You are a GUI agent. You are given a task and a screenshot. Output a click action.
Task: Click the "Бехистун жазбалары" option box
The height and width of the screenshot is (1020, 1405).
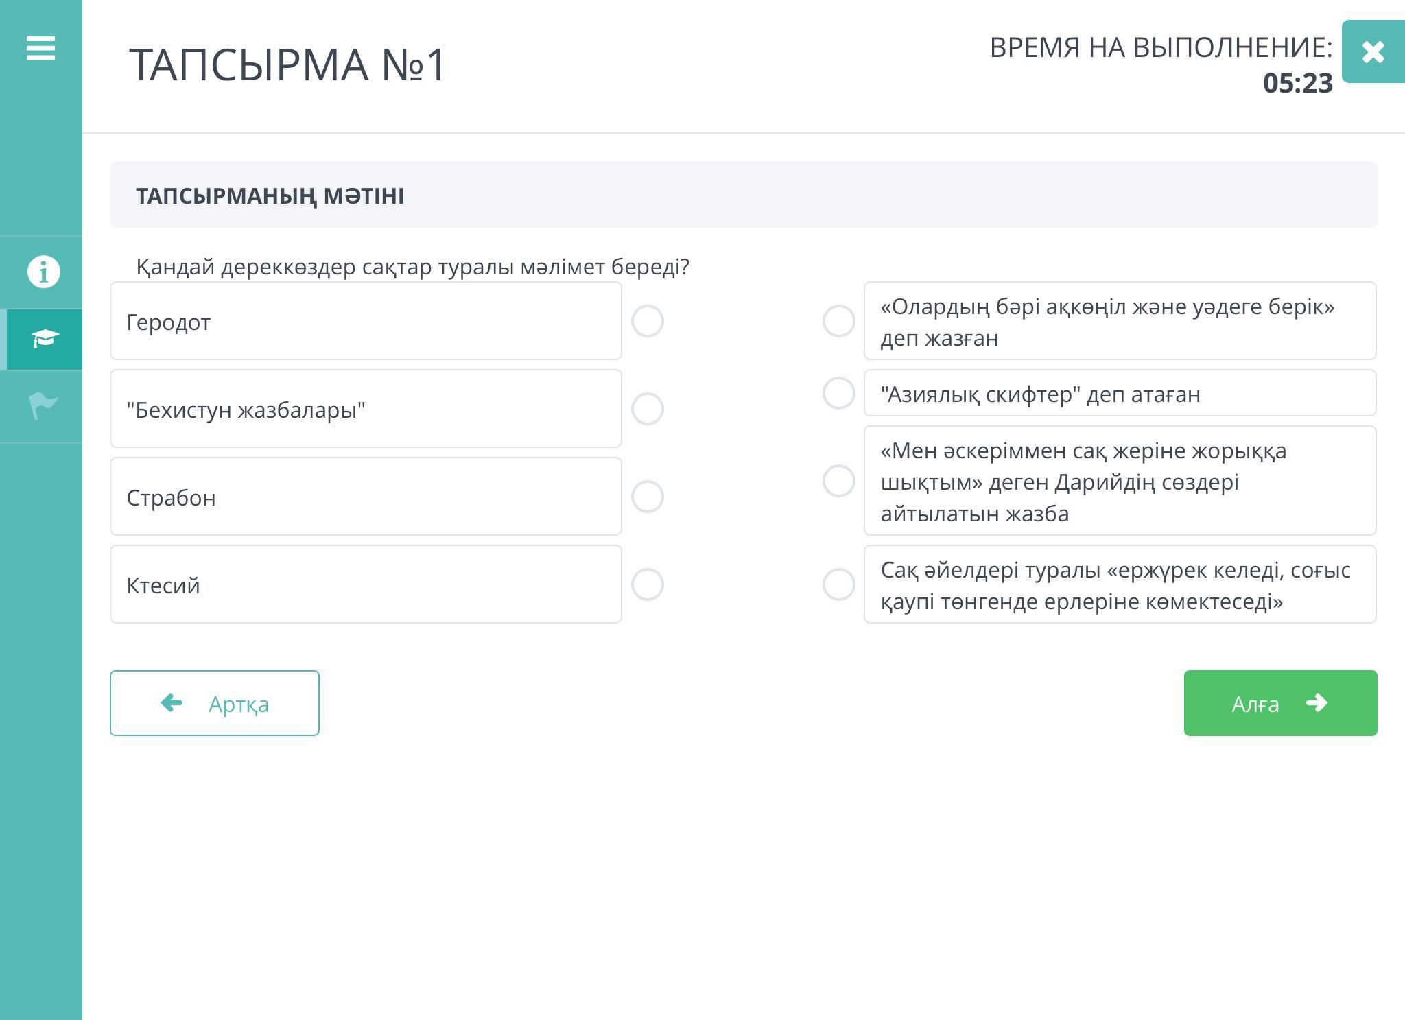tap(366, 409)
